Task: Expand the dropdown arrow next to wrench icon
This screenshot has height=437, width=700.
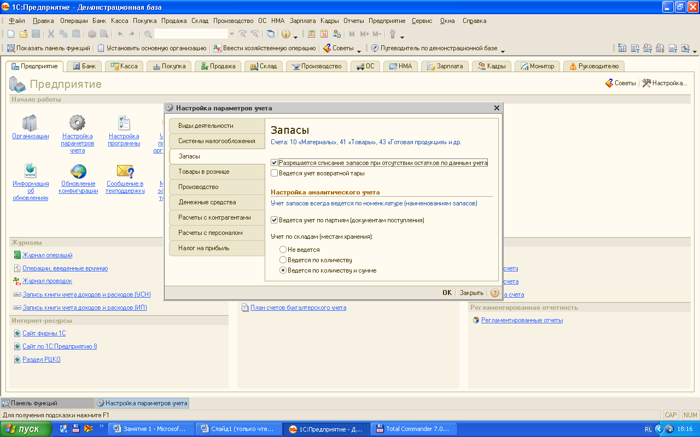Action: pyautogui.click(x=402, y=36)
